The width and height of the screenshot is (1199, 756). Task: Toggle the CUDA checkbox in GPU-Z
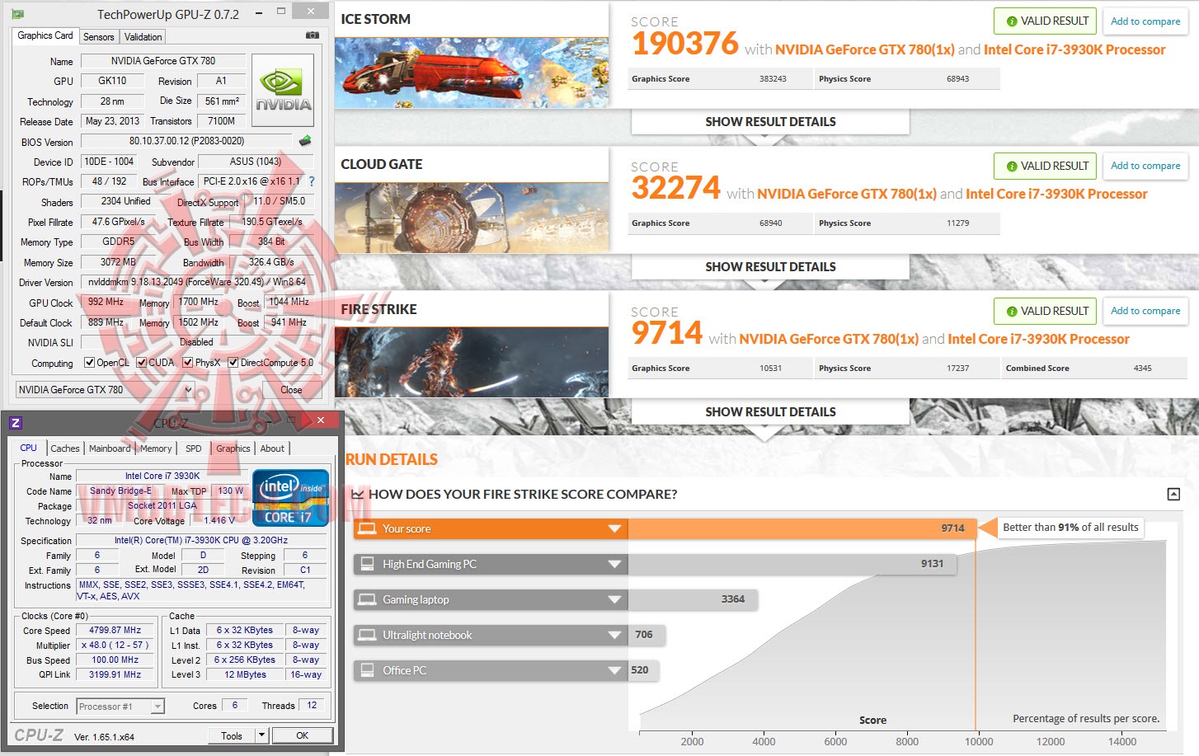[142, 363]
